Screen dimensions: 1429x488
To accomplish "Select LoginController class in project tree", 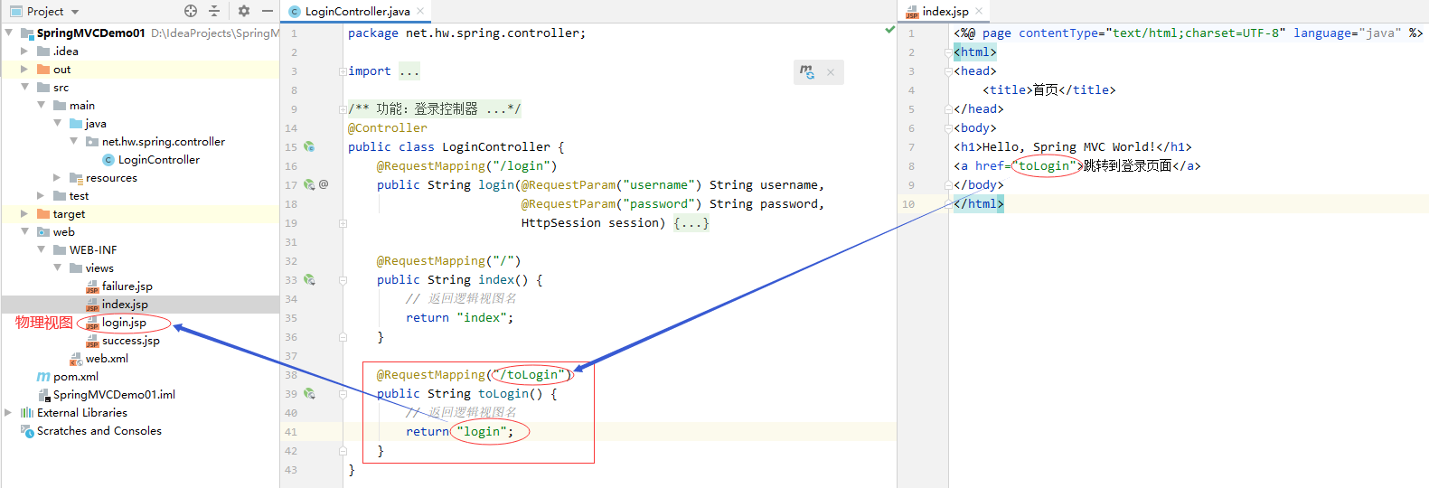I will (x=151, y=159).
